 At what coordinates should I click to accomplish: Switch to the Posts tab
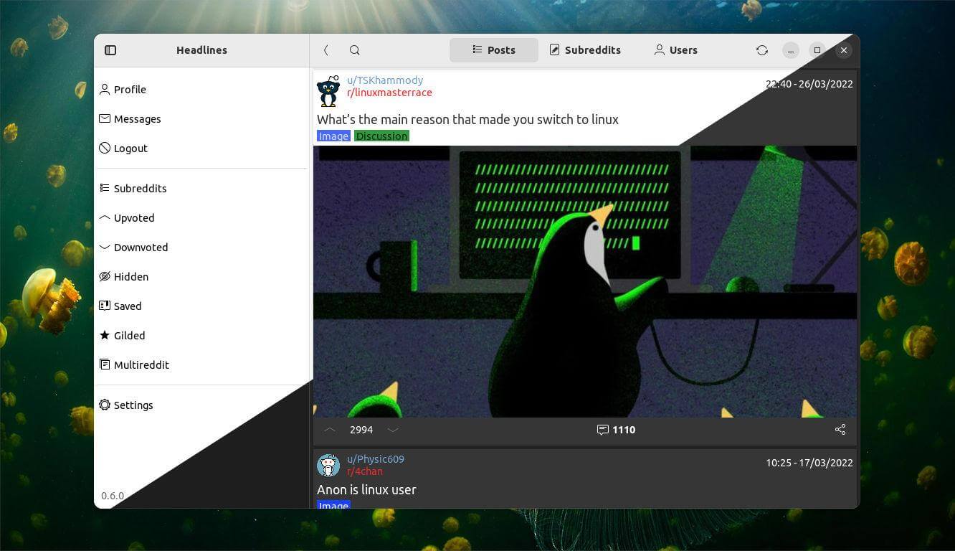coord(494,50)
